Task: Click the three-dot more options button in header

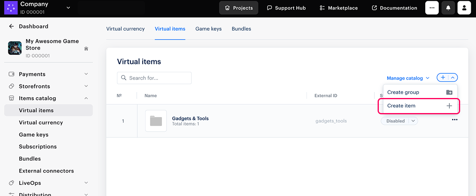Action: coord(432,8)
